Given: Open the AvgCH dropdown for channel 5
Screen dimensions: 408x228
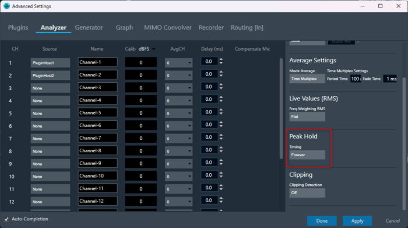Looking at the screenshot, I should pyautogui.click(x=178, y=113).
